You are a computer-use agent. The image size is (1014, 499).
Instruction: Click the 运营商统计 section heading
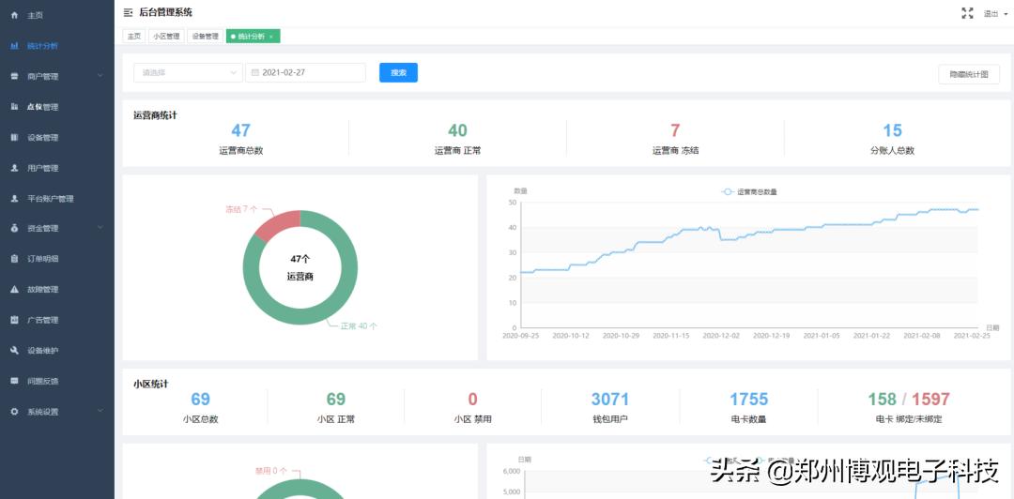coord(155,115)
